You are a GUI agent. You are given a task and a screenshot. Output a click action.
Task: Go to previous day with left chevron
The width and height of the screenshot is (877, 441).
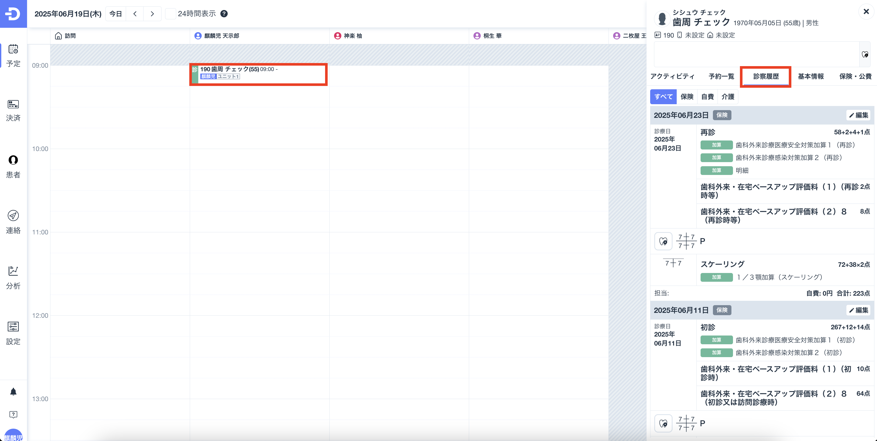[x=135, y=14]
